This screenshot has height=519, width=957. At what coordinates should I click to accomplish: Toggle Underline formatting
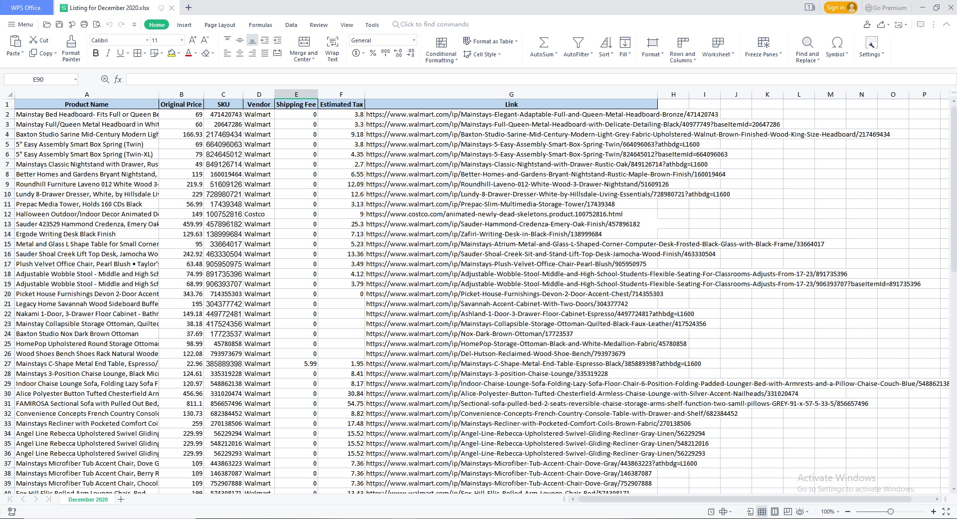pyautogui.click(x=120, y=53)
